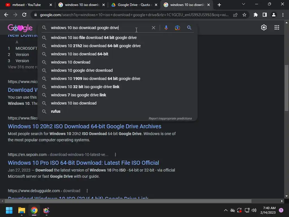289x217 pixels.
Task: Click scrollbar down arrow
Action: click(x=286, y=196)
